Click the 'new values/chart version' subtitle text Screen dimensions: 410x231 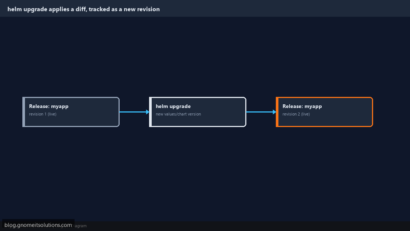178,114
